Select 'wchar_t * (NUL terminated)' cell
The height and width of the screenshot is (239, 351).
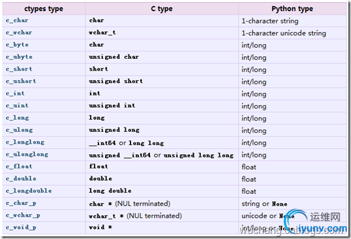point(136,215)
